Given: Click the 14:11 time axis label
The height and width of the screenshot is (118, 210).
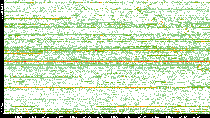Looking at the screenshot, I should click(155, 117).
